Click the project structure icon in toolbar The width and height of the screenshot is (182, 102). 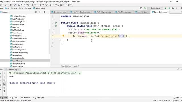(x=141, y=8)
